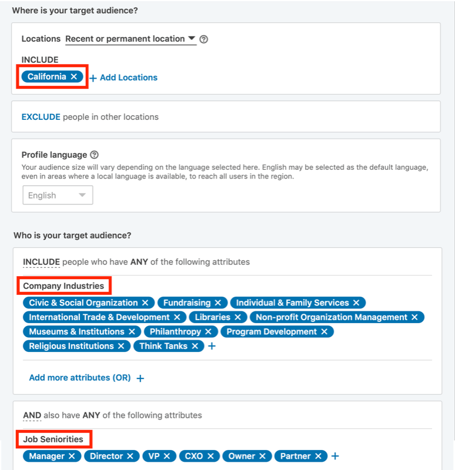This screenshot has width=455, height=470.
Task: Open the English profile language dropdown
Action: (x=58, y=195)
